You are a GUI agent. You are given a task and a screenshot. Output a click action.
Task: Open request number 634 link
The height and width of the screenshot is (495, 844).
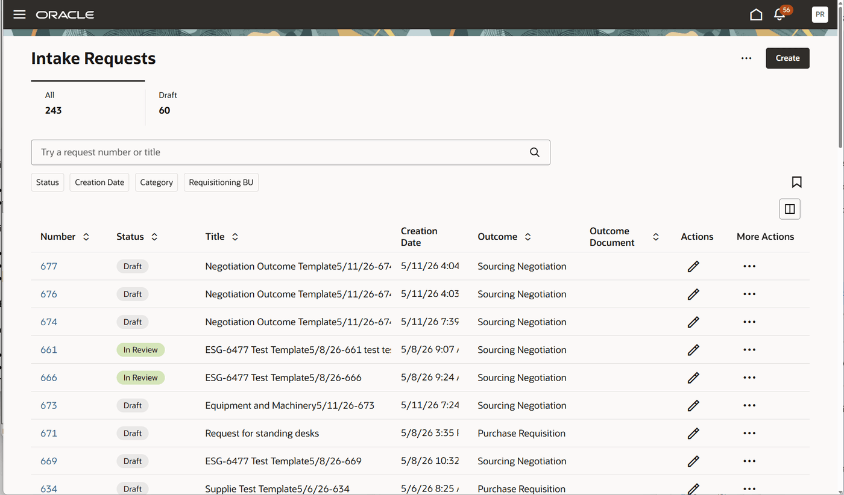coord(49,488)
